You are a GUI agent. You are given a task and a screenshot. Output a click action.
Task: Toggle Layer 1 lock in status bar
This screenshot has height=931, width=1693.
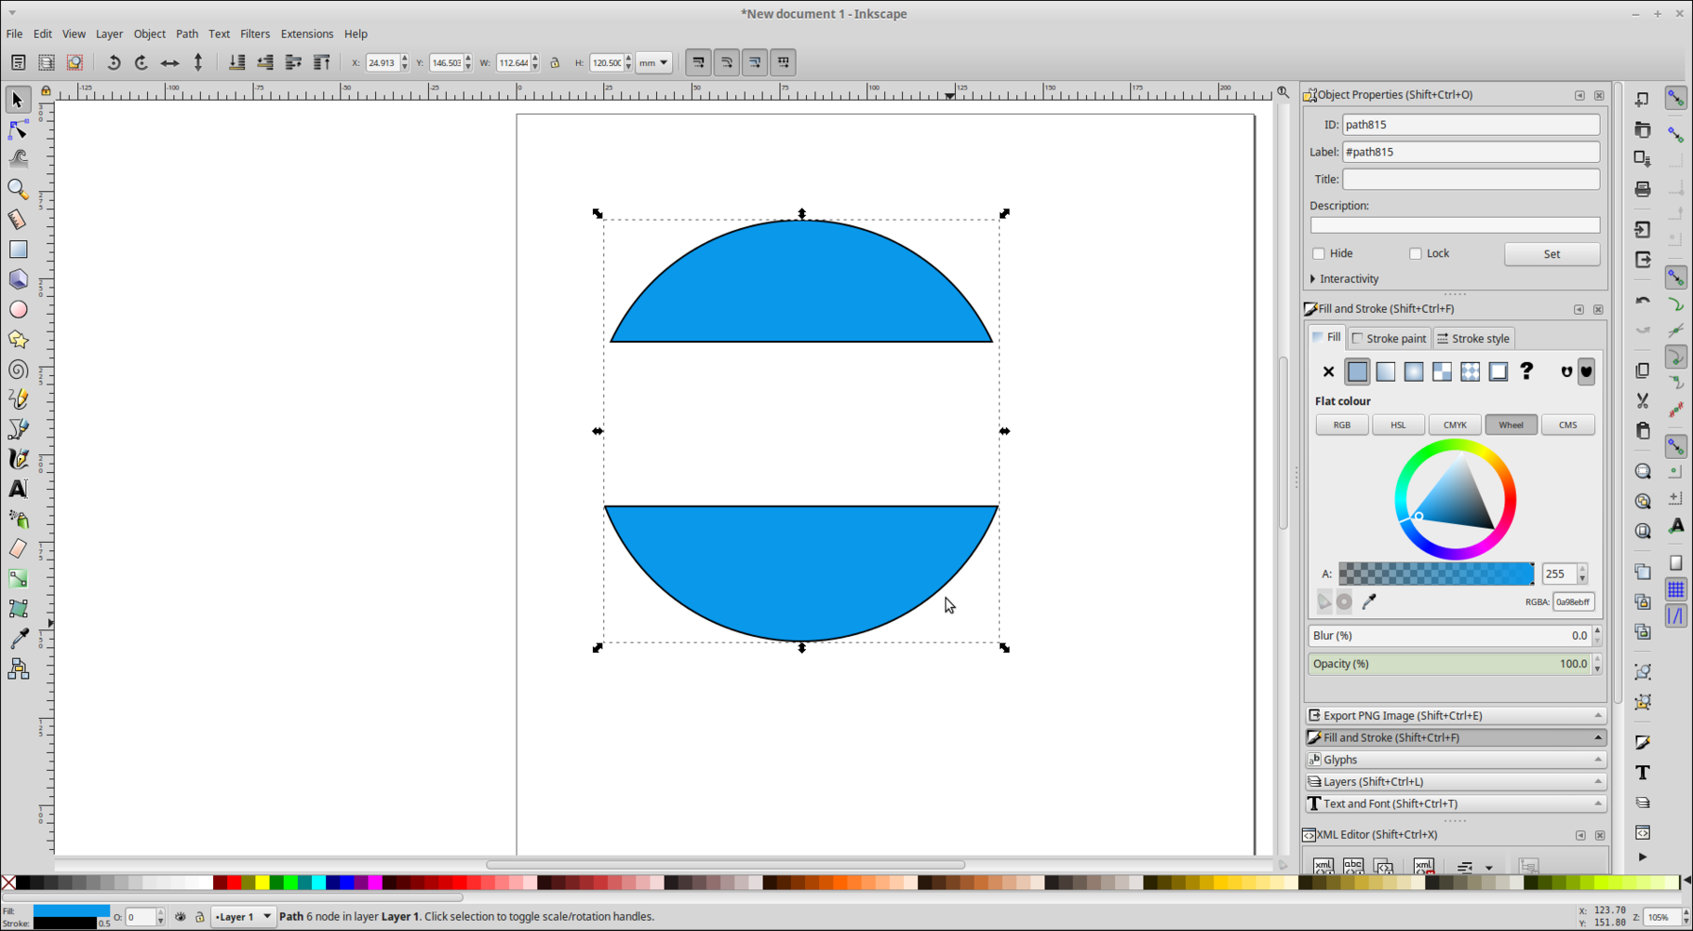199,917
